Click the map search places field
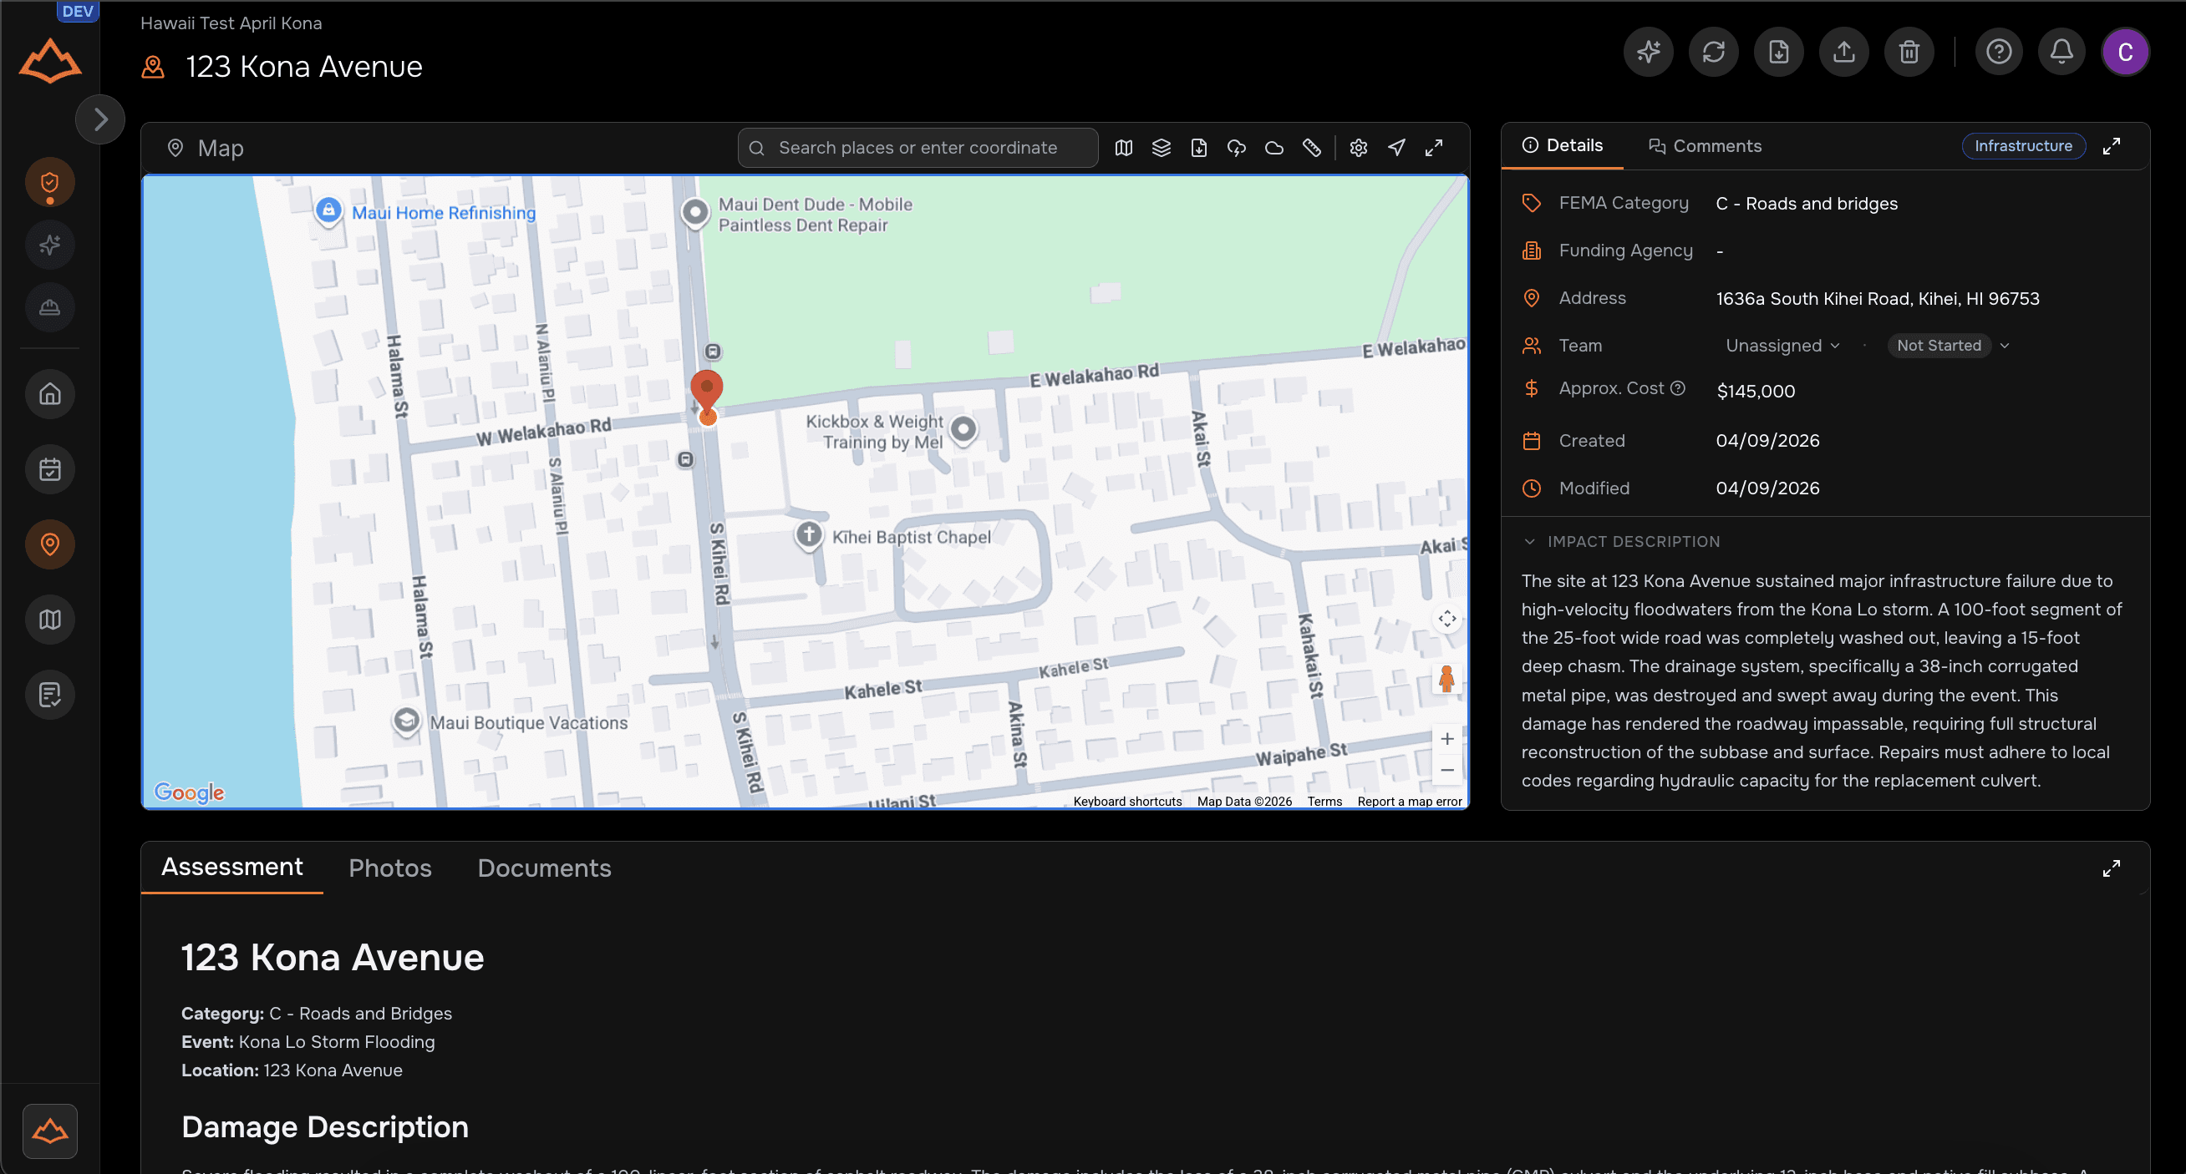This screenshot has height=1174, width=2186. pos(918,148)
